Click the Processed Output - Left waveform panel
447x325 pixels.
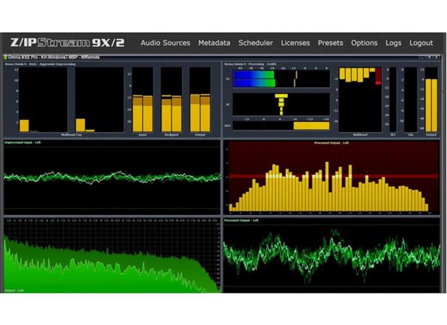(331, 257)
